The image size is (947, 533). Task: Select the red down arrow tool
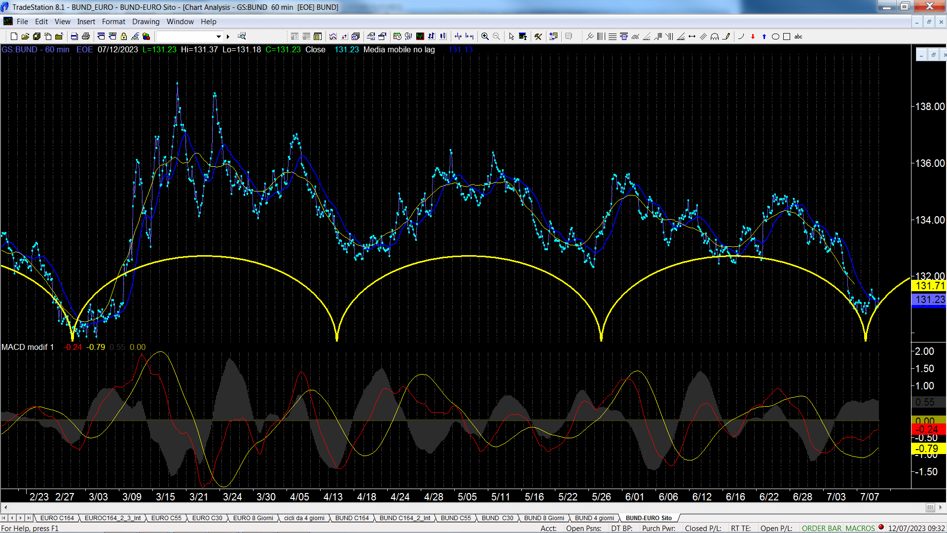(x=753, y=36)
